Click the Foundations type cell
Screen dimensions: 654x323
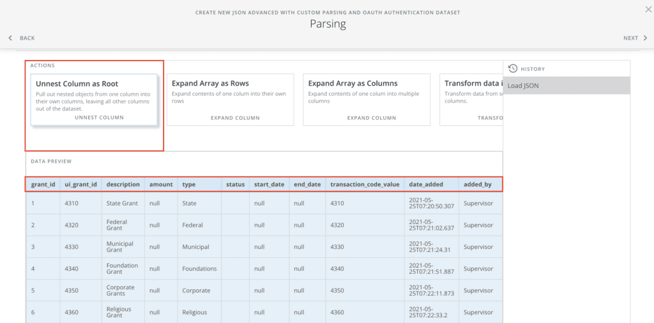[199, 268]
